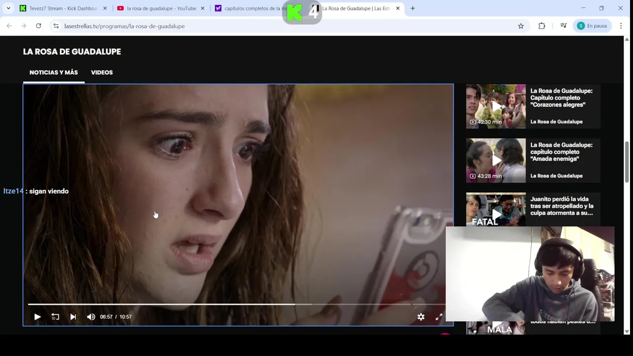633x356 pixels.
Task: Click LA ROSA DE GUADALUPE heading
Action: 72,51
